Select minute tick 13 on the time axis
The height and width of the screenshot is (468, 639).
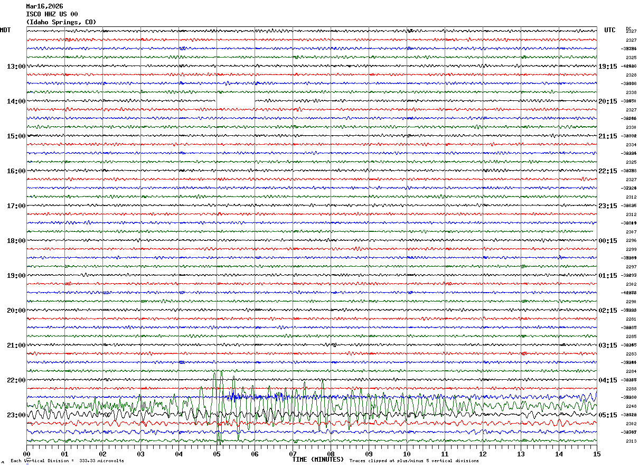(x=521, y=454)
